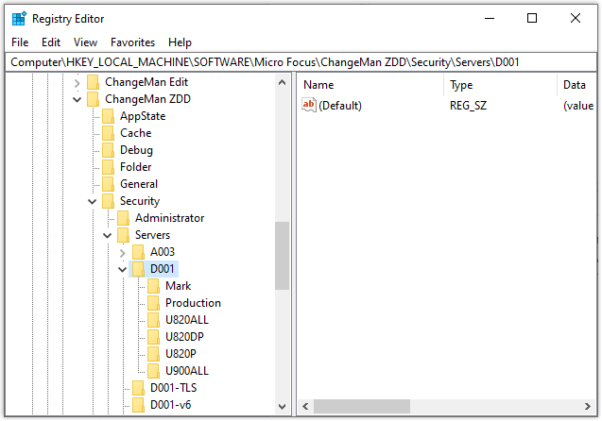Viewport: 602px width, 421px height.
Task: Click the REG_SZ type cell
Action: point(468,106)
